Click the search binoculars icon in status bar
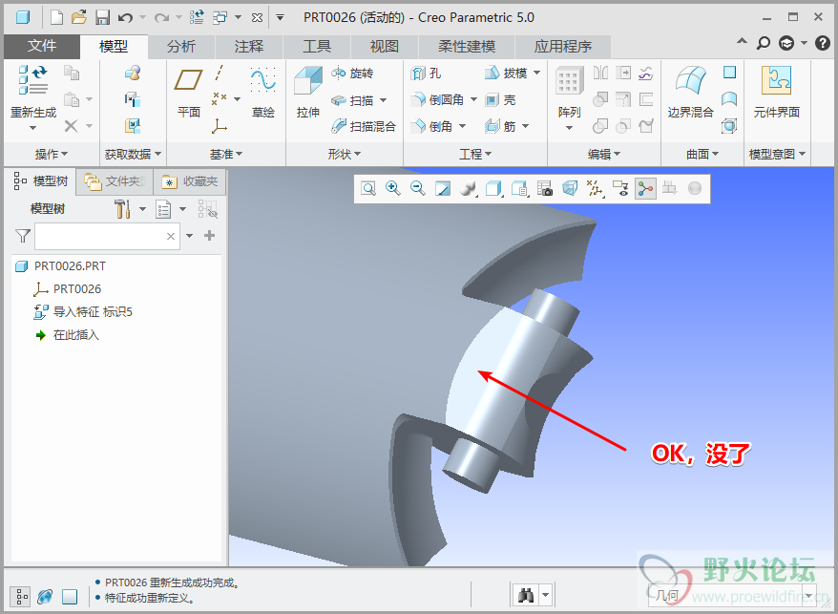 pos(526,595)
